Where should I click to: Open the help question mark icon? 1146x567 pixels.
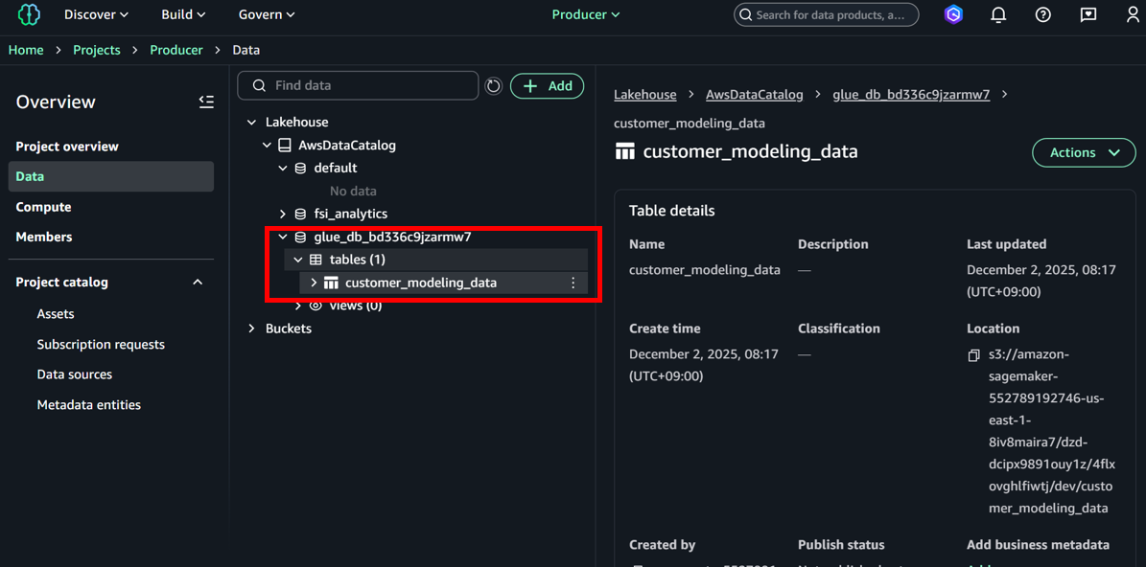pyautogui.click(x=1043, y=14)
